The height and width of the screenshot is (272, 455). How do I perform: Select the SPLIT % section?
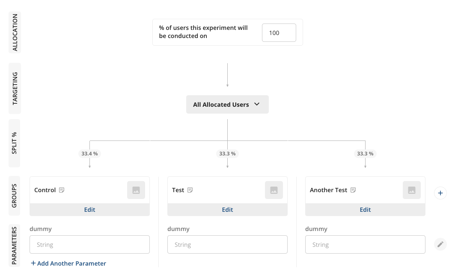click(15, 143)
